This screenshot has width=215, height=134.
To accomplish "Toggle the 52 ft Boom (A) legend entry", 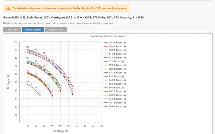I will [x=114, y=61].
